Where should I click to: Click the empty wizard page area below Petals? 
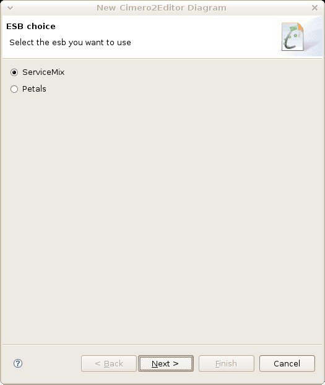click(x=162, y=216)
